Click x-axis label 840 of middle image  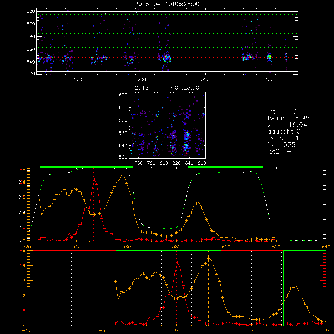(x=189, y=163)
